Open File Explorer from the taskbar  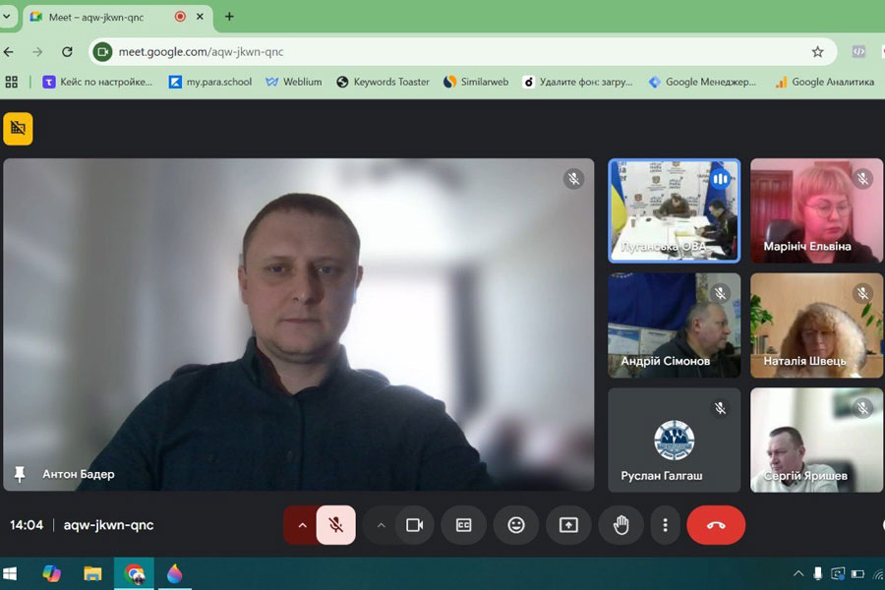pos(92,574)
